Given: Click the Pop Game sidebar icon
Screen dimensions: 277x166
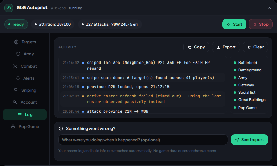Looking at the screenshot, I should coord(13,127).
